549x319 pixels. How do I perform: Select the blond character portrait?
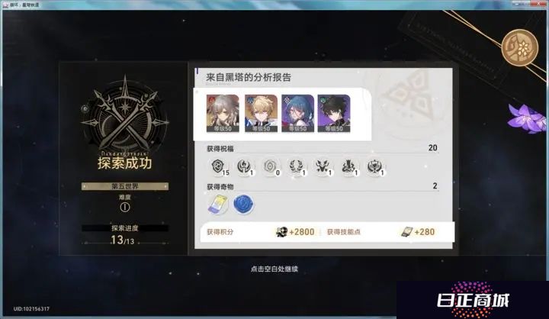click(x=261, y=113)
